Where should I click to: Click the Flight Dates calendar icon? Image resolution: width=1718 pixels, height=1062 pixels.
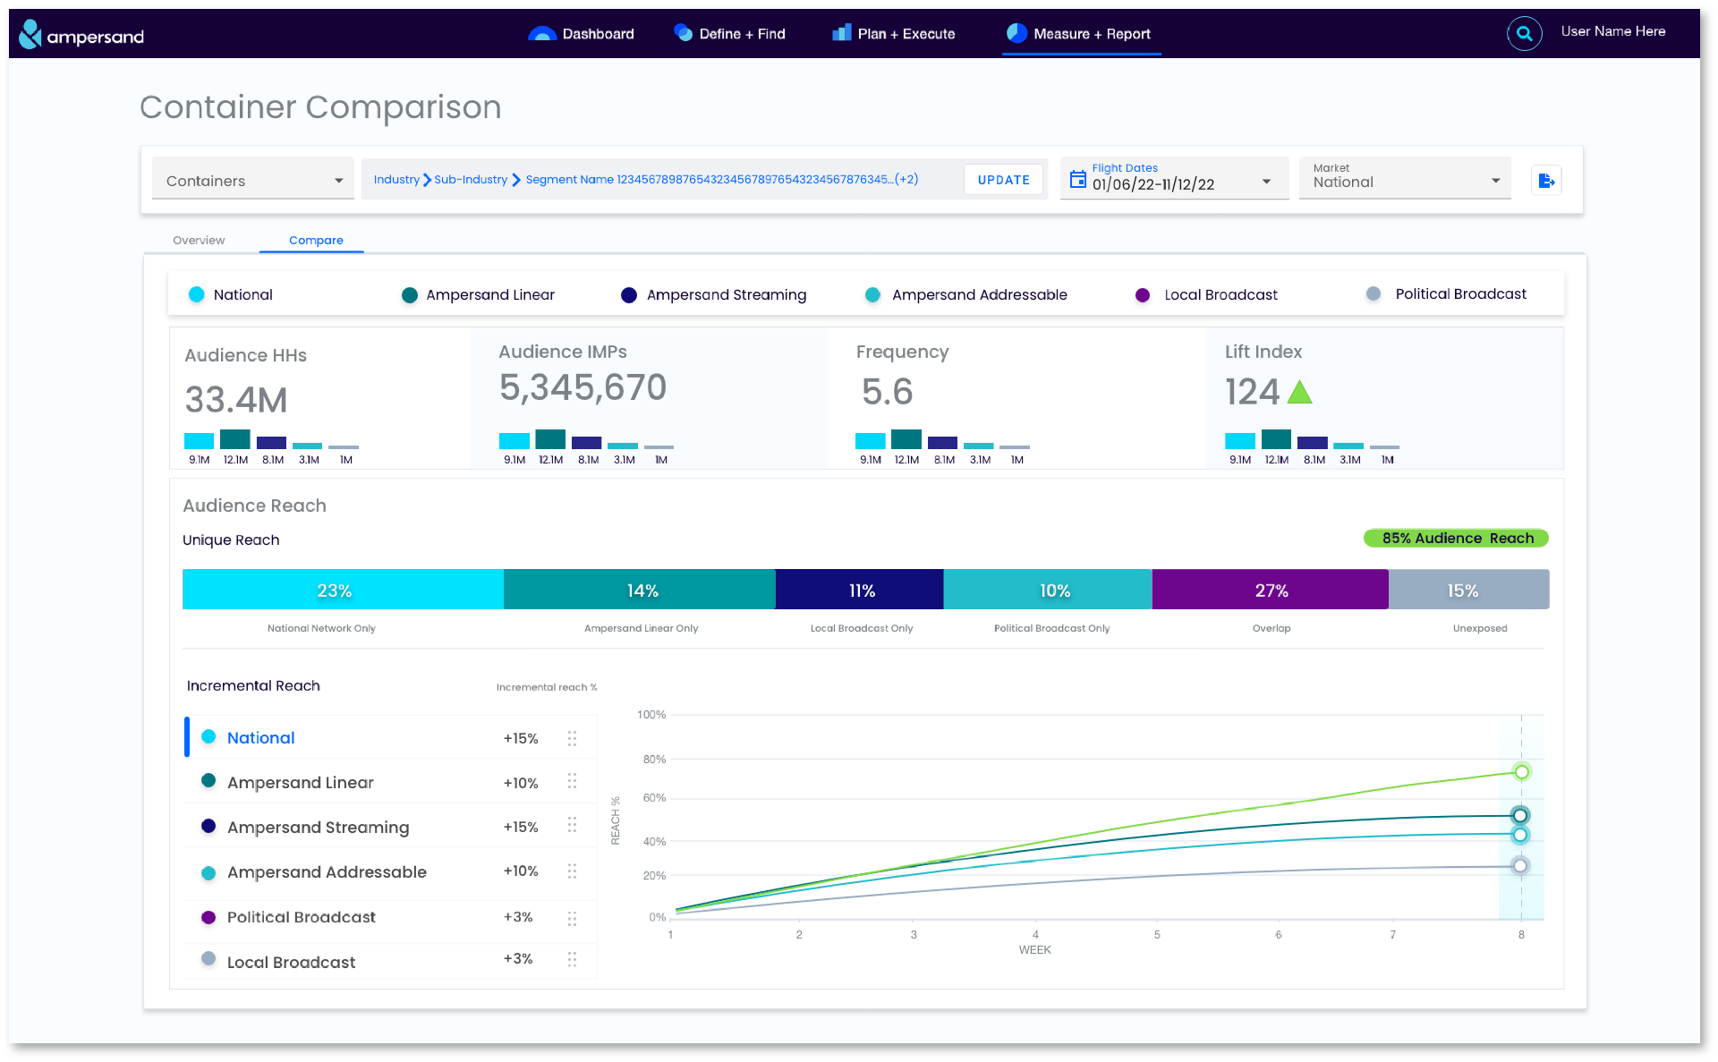(1078, 179)
